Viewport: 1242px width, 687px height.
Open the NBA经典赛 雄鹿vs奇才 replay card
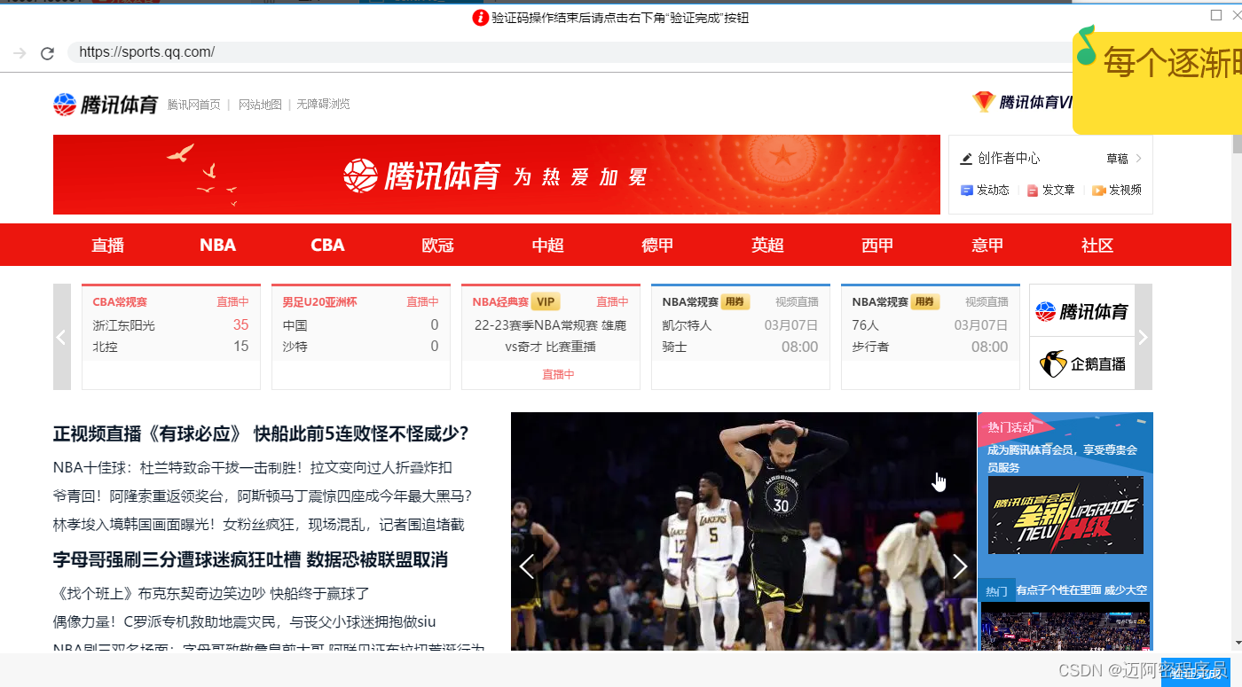pos(551,337)
